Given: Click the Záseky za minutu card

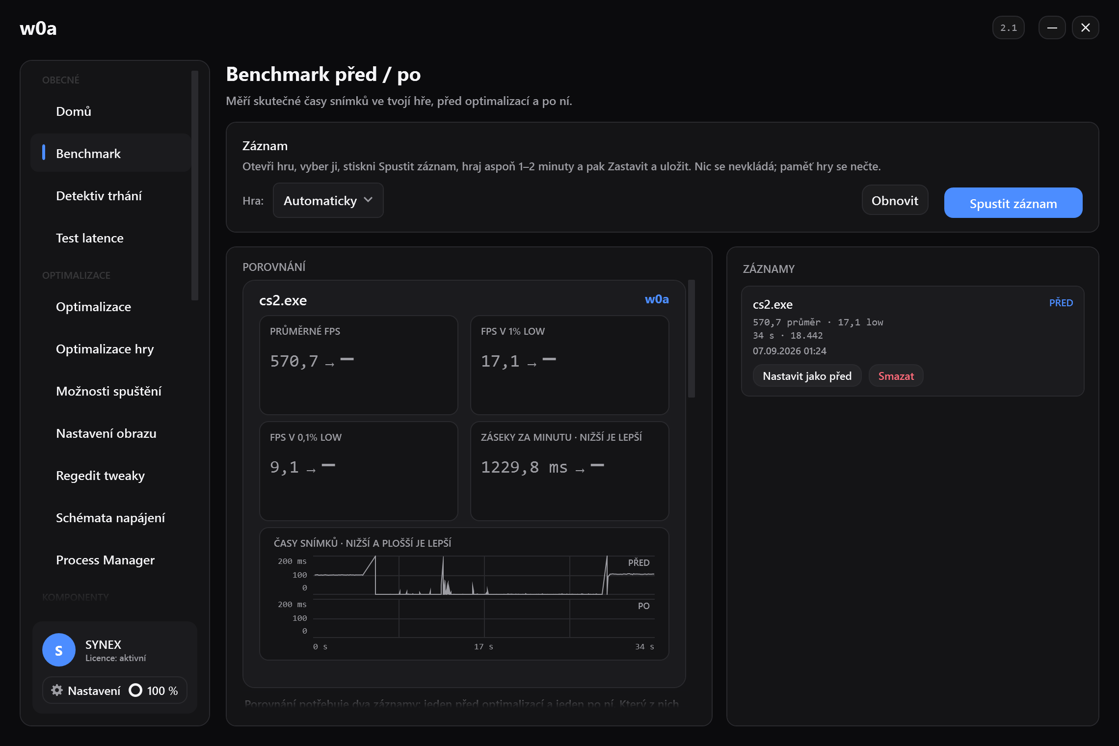Looking at the screenshot, I should (569, 471).
